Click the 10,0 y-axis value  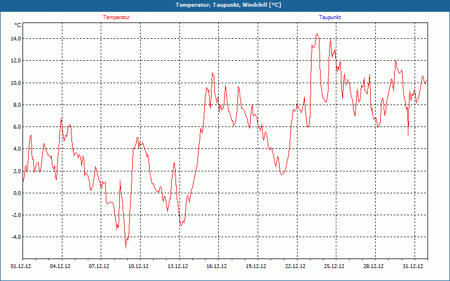[x=16, y=83]
